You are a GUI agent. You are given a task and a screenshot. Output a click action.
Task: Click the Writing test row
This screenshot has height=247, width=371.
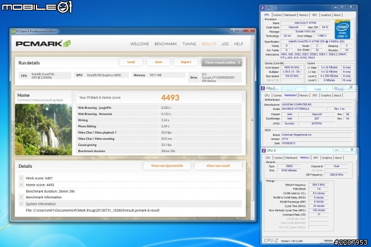click(159, 120)
